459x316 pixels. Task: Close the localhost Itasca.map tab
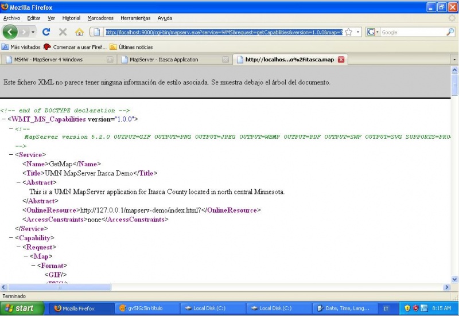click(x=341, y=60)
